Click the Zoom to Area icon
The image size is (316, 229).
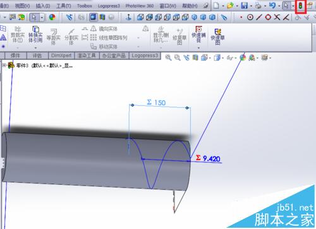(178, 57)
